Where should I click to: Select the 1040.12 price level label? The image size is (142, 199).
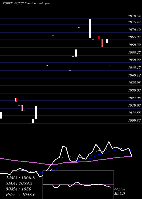(134, 75)
